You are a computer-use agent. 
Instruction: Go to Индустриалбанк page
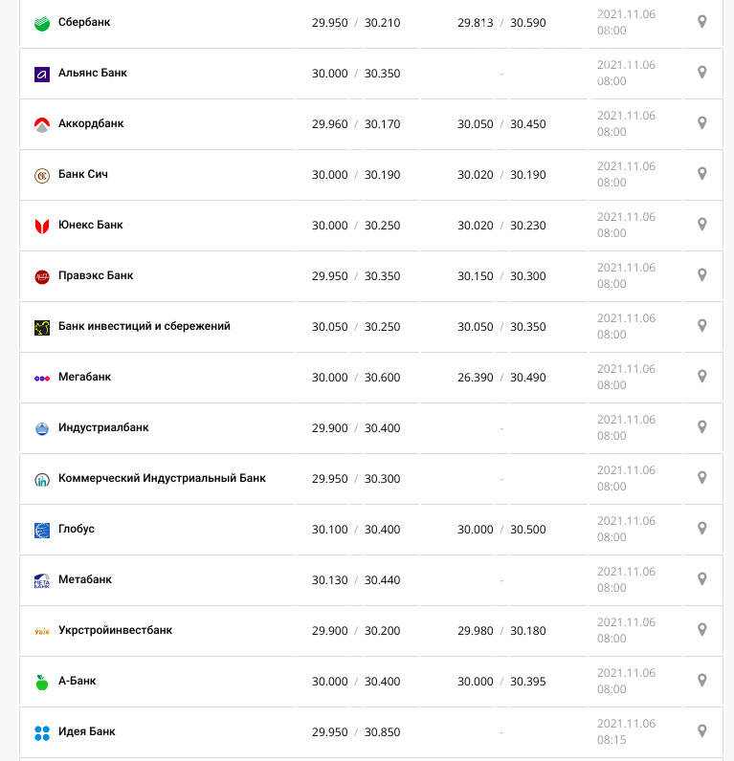point(103,427)
